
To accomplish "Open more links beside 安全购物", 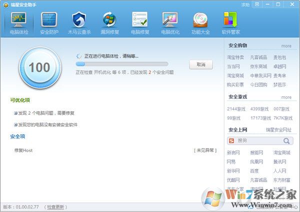I will [286, 46].
